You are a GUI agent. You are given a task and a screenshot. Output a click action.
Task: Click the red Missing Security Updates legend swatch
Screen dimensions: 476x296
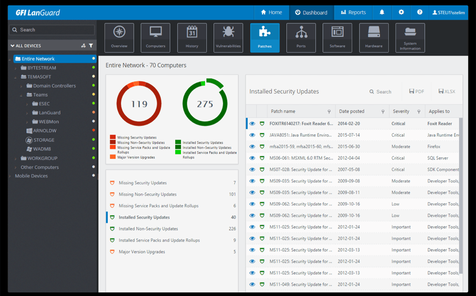pyautogui.click(x=113, y=137)
